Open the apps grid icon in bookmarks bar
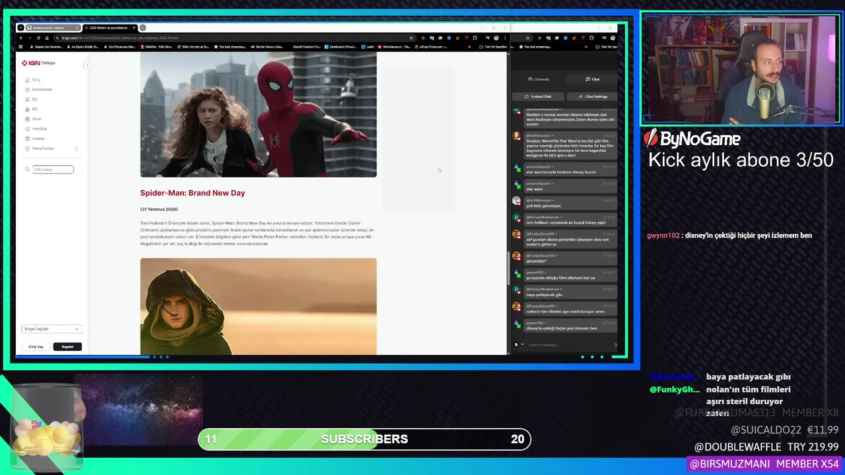The width and height of the screenshot is (845, 475). click(x=20, y=47)
